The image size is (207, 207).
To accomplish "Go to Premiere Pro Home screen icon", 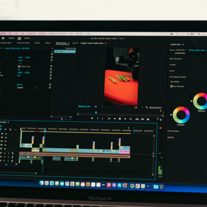I will point(3,38).
